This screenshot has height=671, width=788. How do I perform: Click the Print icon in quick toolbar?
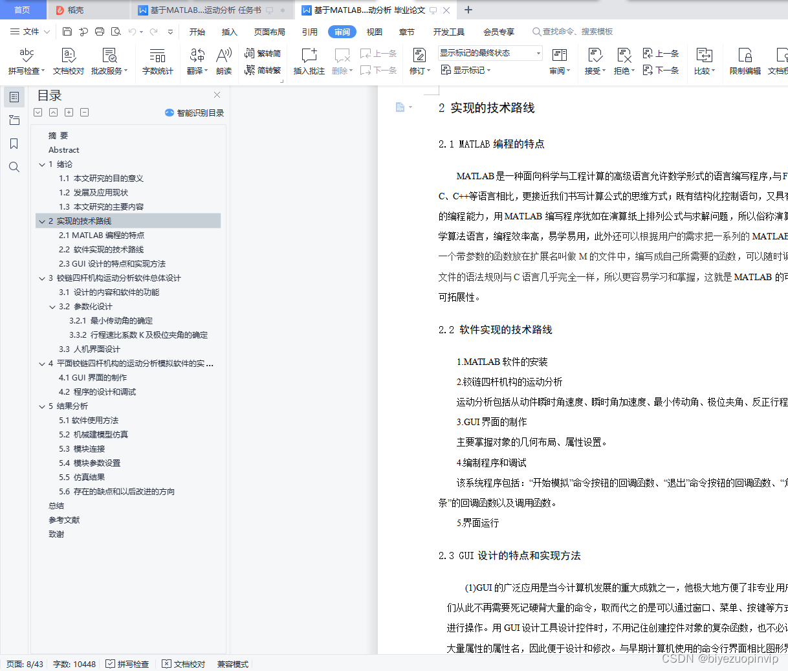point(100,32)
